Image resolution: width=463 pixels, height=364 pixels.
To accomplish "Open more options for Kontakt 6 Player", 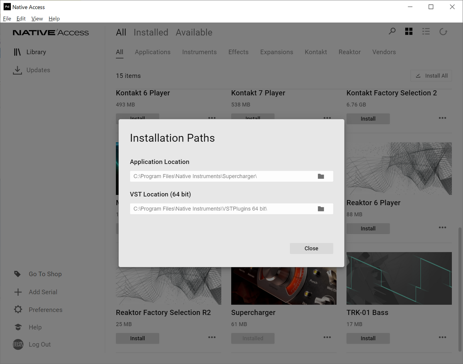I will click(x=212, y=118).
